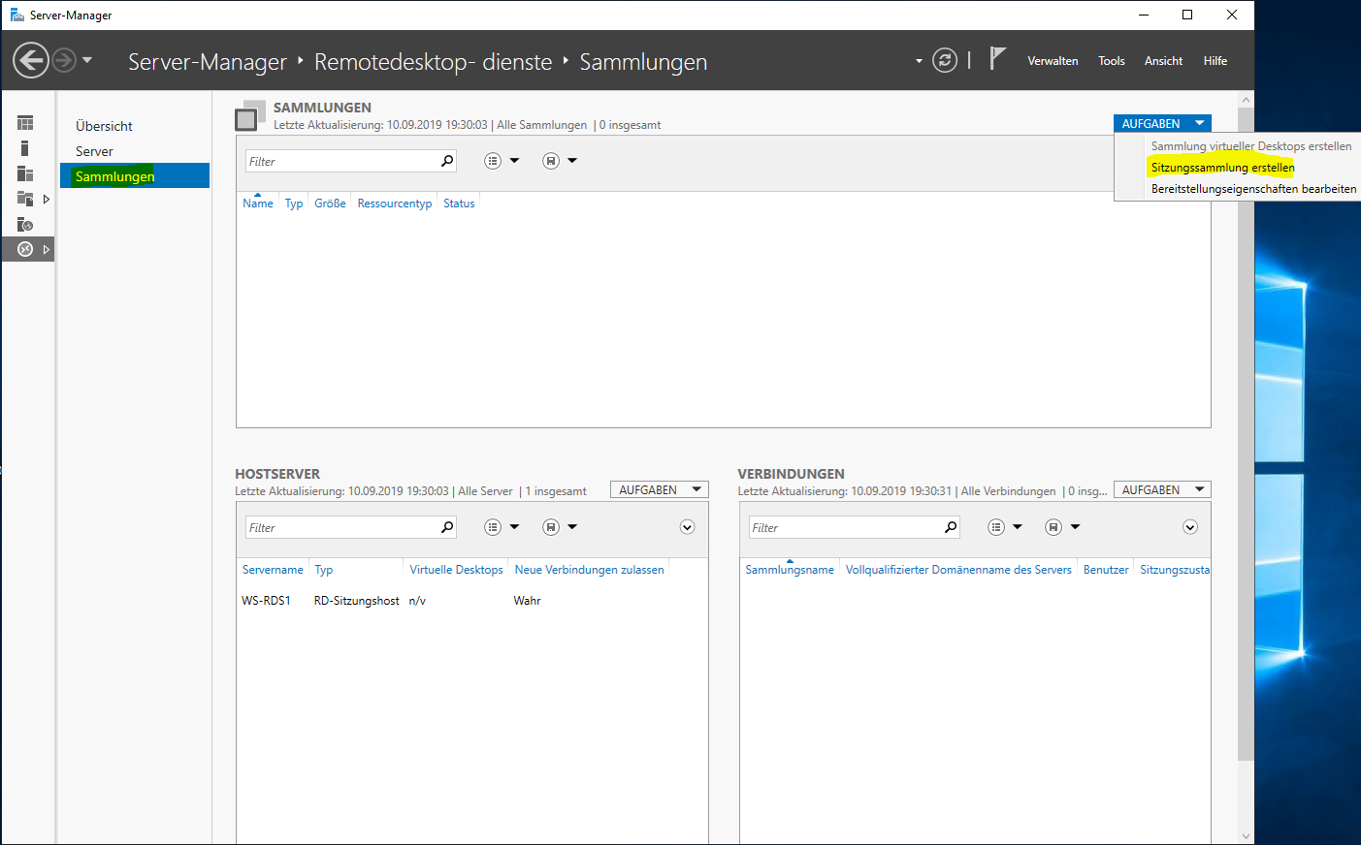This screenshot has height=845, width=1361.
Task: Select Sammlungen in navigation
Action: 135,175
